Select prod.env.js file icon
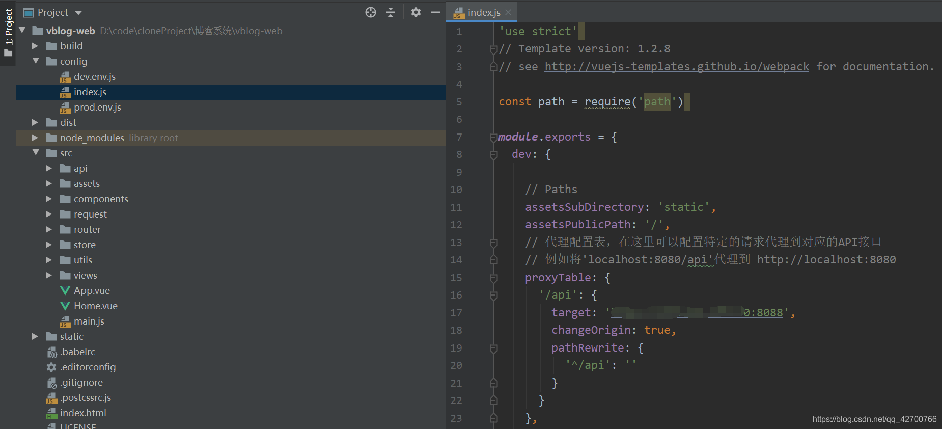Image resolution: width=942 pixels, height=429 pixels. point(65,108)
